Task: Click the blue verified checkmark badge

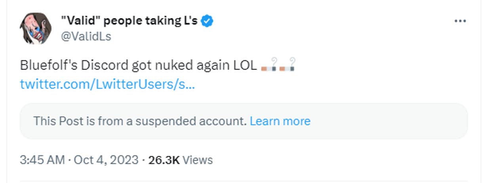Action: (x=207, y=21)
